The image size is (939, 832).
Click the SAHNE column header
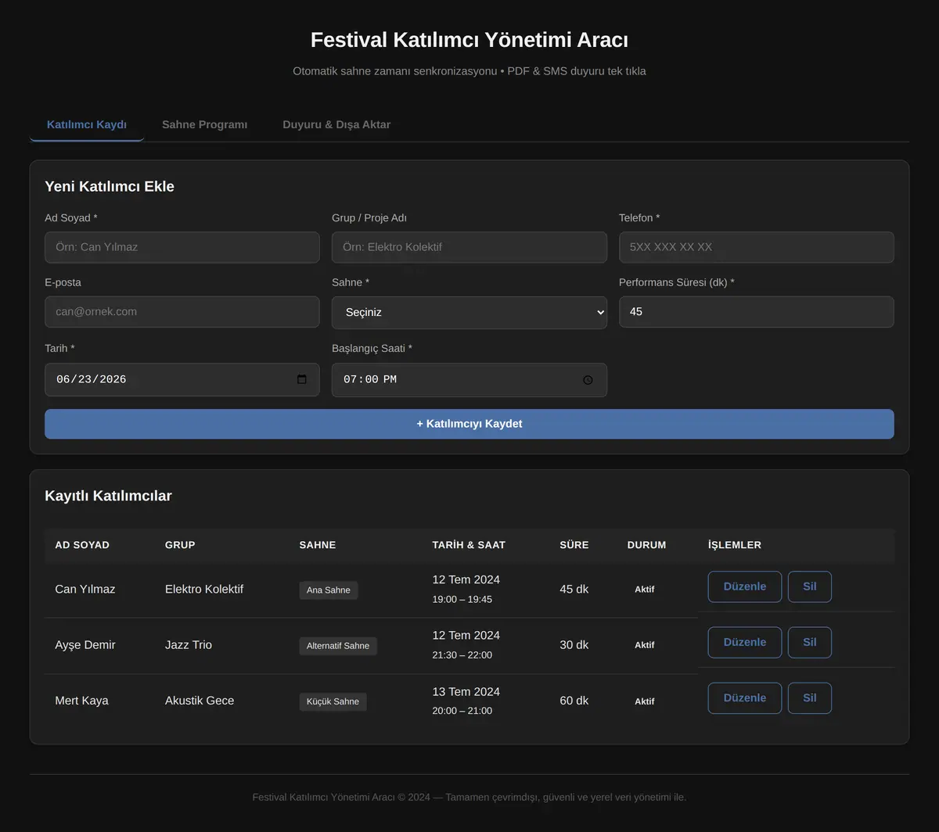(x=318, y=545)
